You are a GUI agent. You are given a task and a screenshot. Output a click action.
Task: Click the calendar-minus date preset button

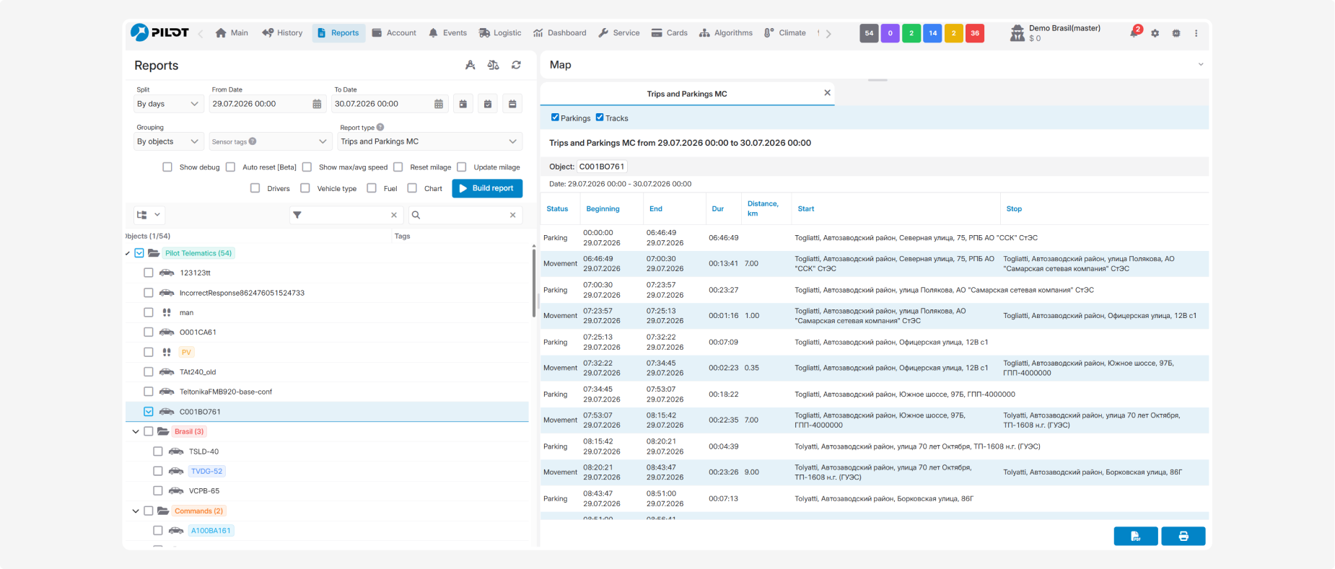[x=512, y=104]
